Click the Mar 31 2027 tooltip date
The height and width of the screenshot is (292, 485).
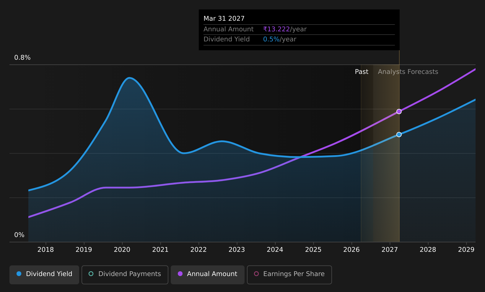[224, 19]
